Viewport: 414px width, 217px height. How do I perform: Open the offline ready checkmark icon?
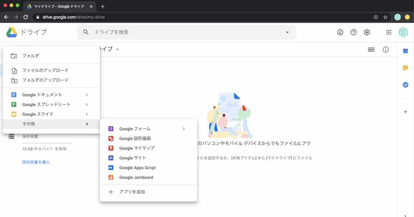340,32
